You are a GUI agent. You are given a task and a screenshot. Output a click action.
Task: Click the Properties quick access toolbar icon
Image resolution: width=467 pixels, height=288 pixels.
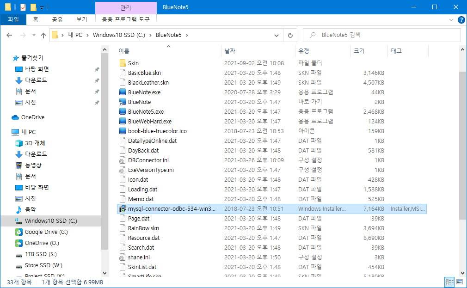(23, 7)
